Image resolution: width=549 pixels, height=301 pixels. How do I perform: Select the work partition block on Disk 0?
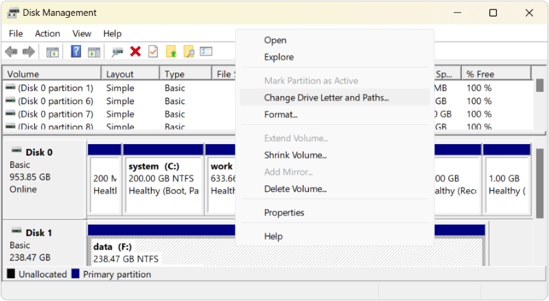click(220, 179)
